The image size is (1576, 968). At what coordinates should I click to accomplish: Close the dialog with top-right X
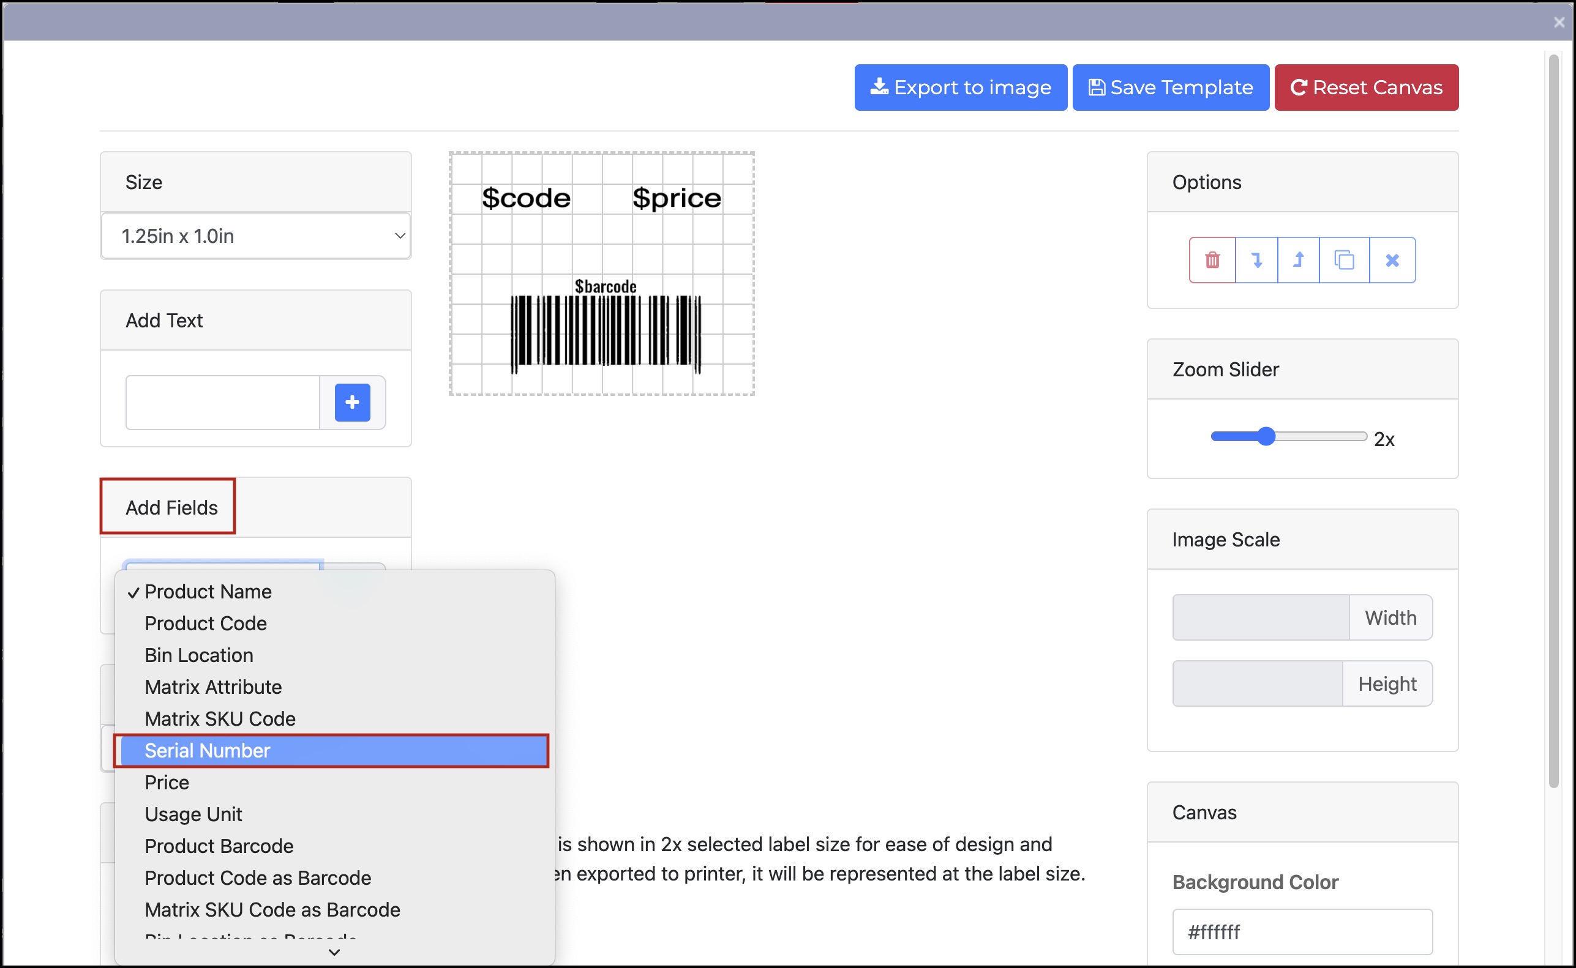click(1559, 23)
